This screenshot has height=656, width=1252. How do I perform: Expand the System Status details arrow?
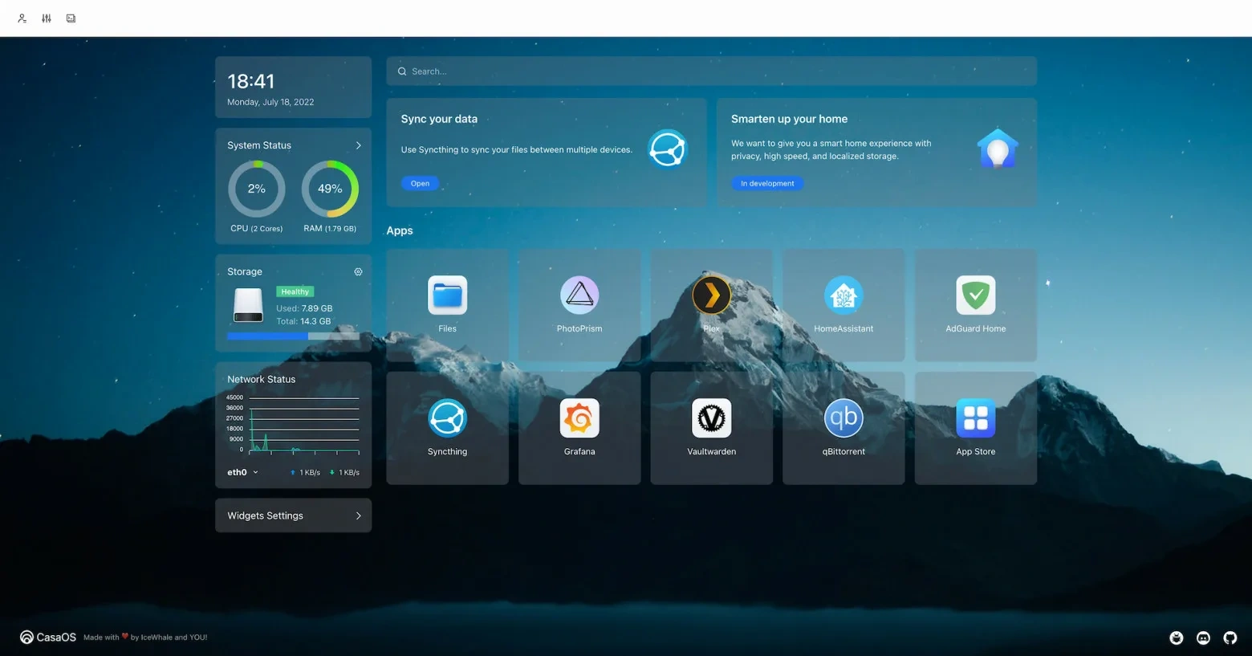click(358, 145)
